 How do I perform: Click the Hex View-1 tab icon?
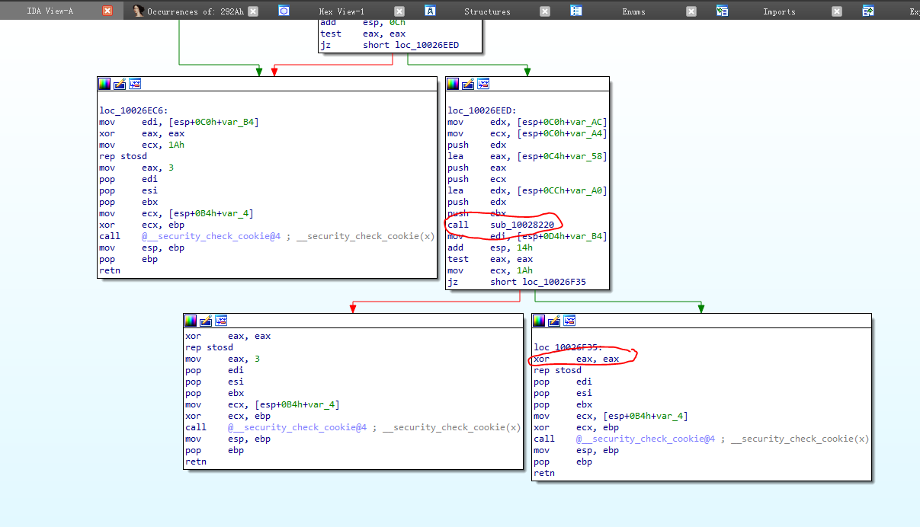coord(284,11)
